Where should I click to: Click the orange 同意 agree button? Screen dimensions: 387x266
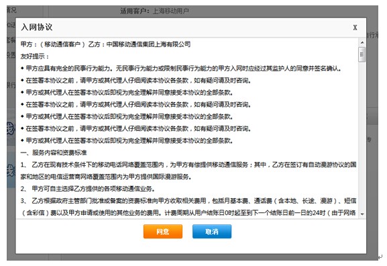(163, 231)
